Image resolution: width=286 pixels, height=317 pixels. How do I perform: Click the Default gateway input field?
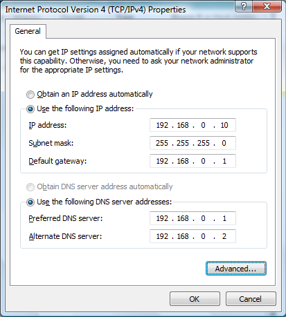[x=193, y=161]
